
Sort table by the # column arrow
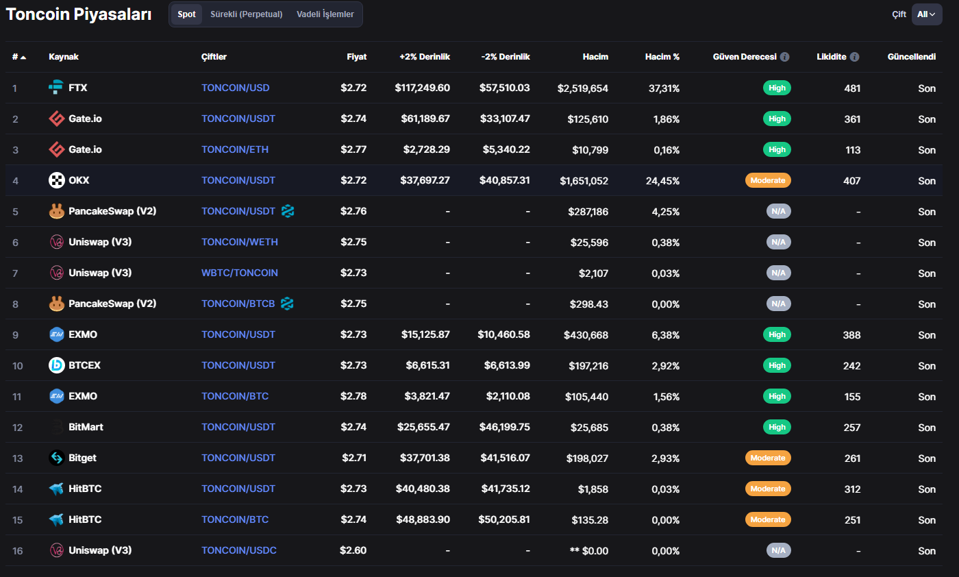23,57
